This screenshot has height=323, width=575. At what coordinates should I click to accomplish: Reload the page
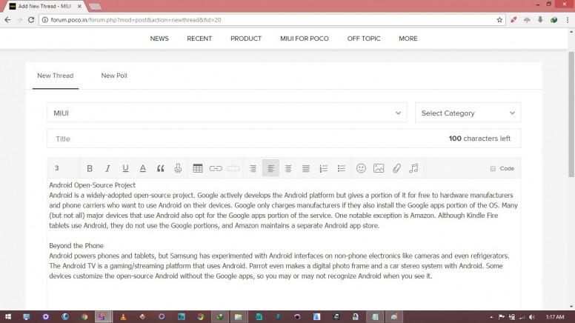(31, 20)
